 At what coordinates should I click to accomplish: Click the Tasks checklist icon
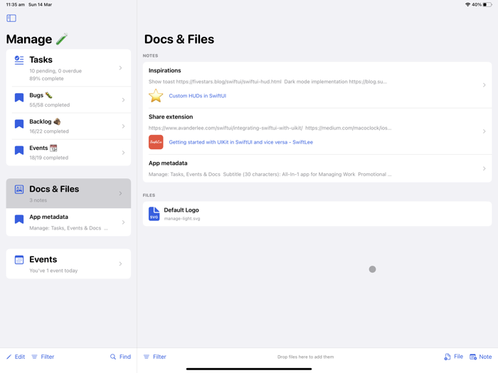pyautogui.click(x=19, y=60)
